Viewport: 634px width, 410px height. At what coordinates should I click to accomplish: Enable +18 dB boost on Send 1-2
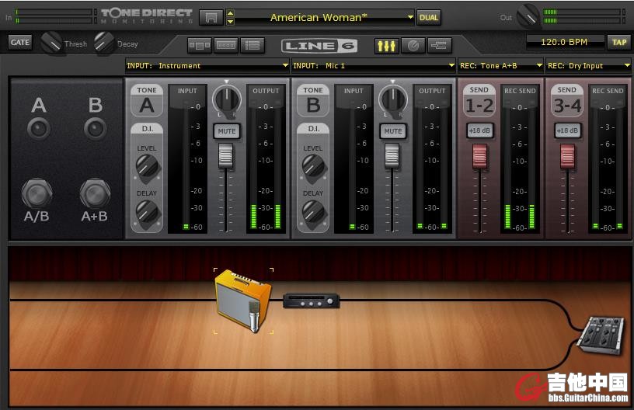480,130
